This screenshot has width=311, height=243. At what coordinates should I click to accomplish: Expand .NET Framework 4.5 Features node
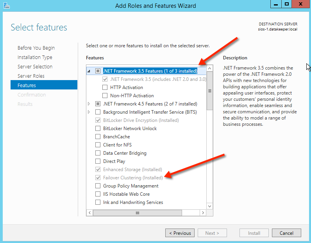pyautogui.click(x=89, y=104)
